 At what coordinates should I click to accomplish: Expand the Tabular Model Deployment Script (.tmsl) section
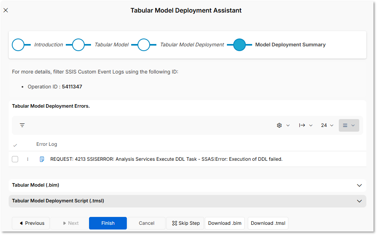[x=359, y=201]
